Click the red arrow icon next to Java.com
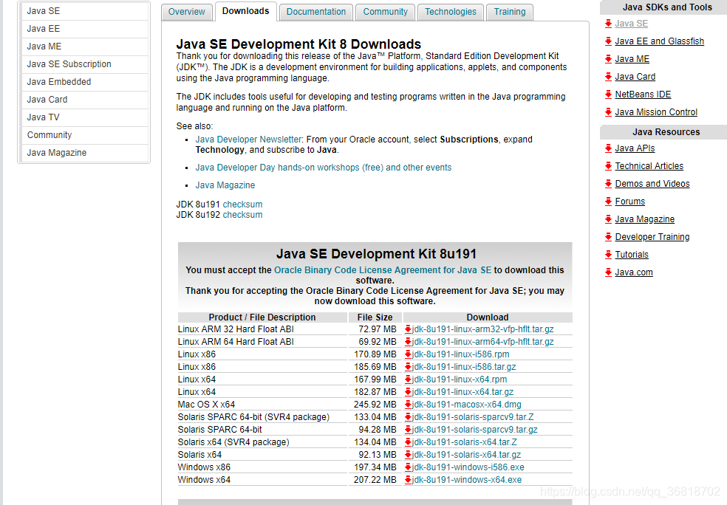This screenshot has height=505, width=727. (609, 272)
